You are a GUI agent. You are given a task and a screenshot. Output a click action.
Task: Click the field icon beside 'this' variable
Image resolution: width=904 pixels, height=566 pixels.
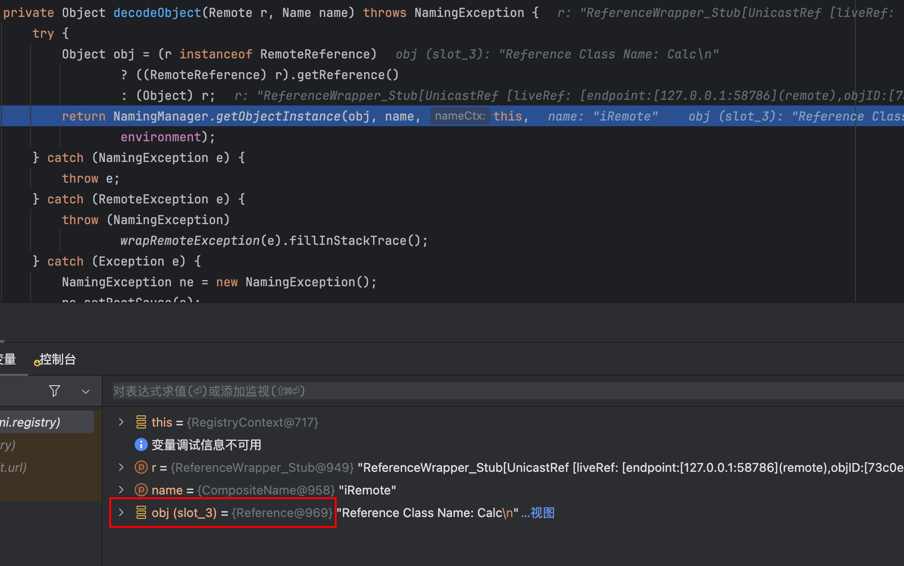(x=141, y=422)
